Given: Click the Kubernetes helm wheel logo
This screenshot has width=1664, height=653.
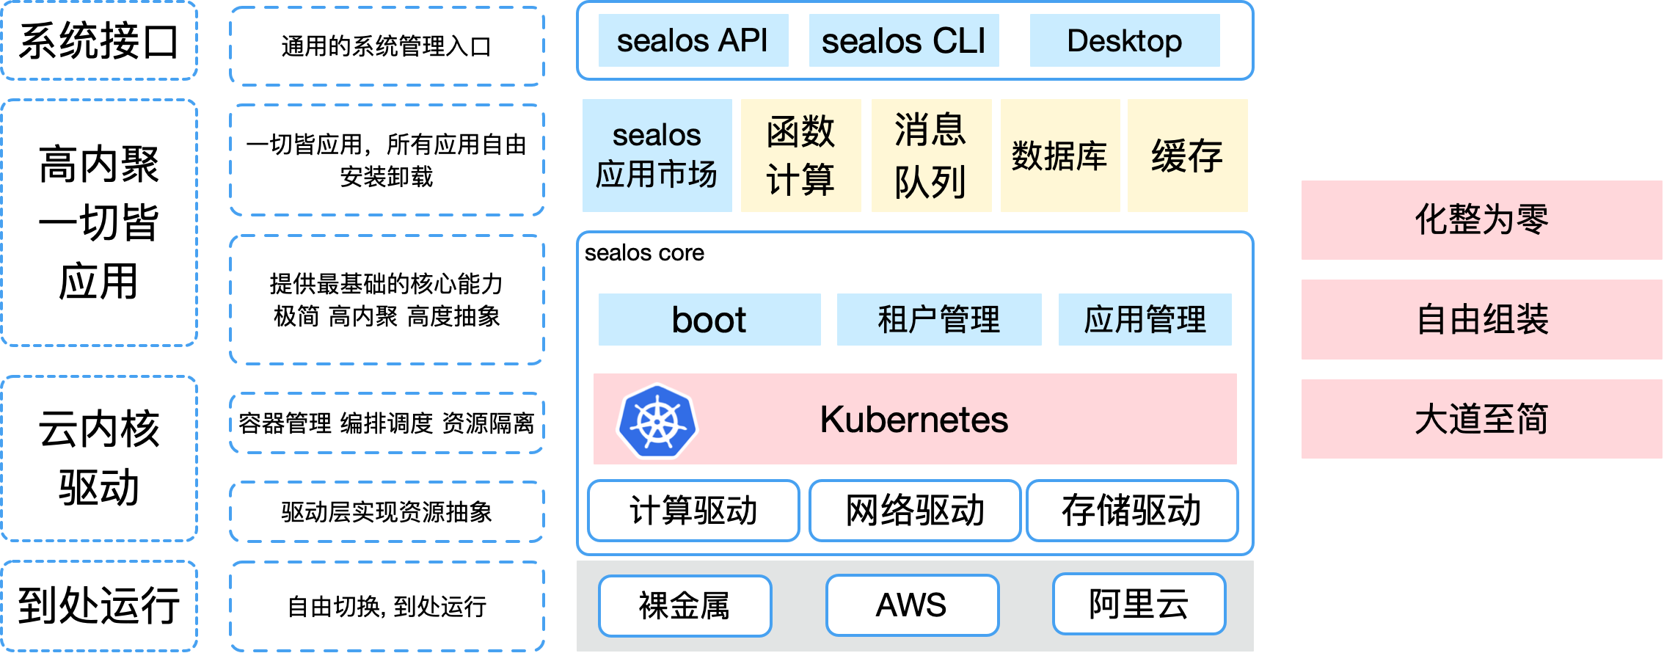Looking at the screenshot, I should [657, 421].
